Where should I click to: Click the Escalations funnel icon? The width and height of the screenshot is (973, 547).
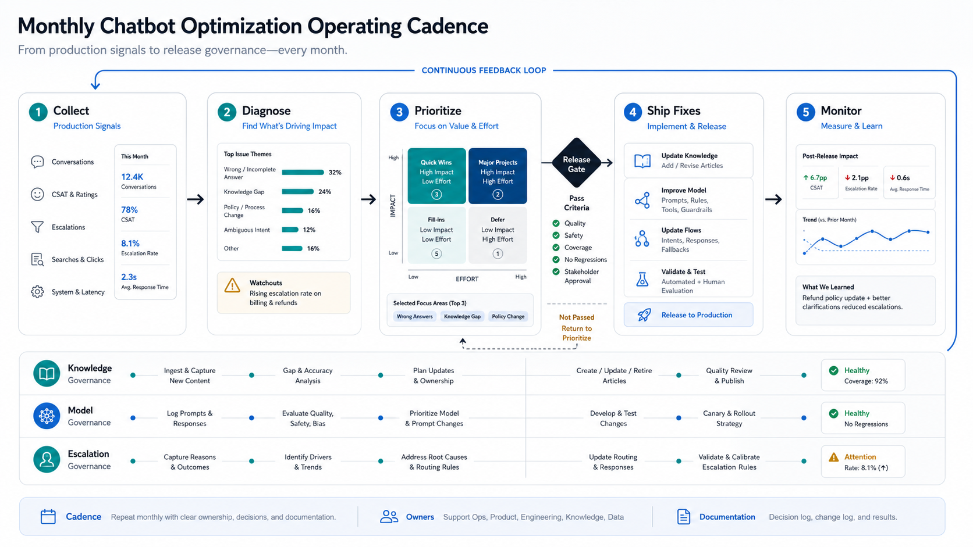pos(37,227)
